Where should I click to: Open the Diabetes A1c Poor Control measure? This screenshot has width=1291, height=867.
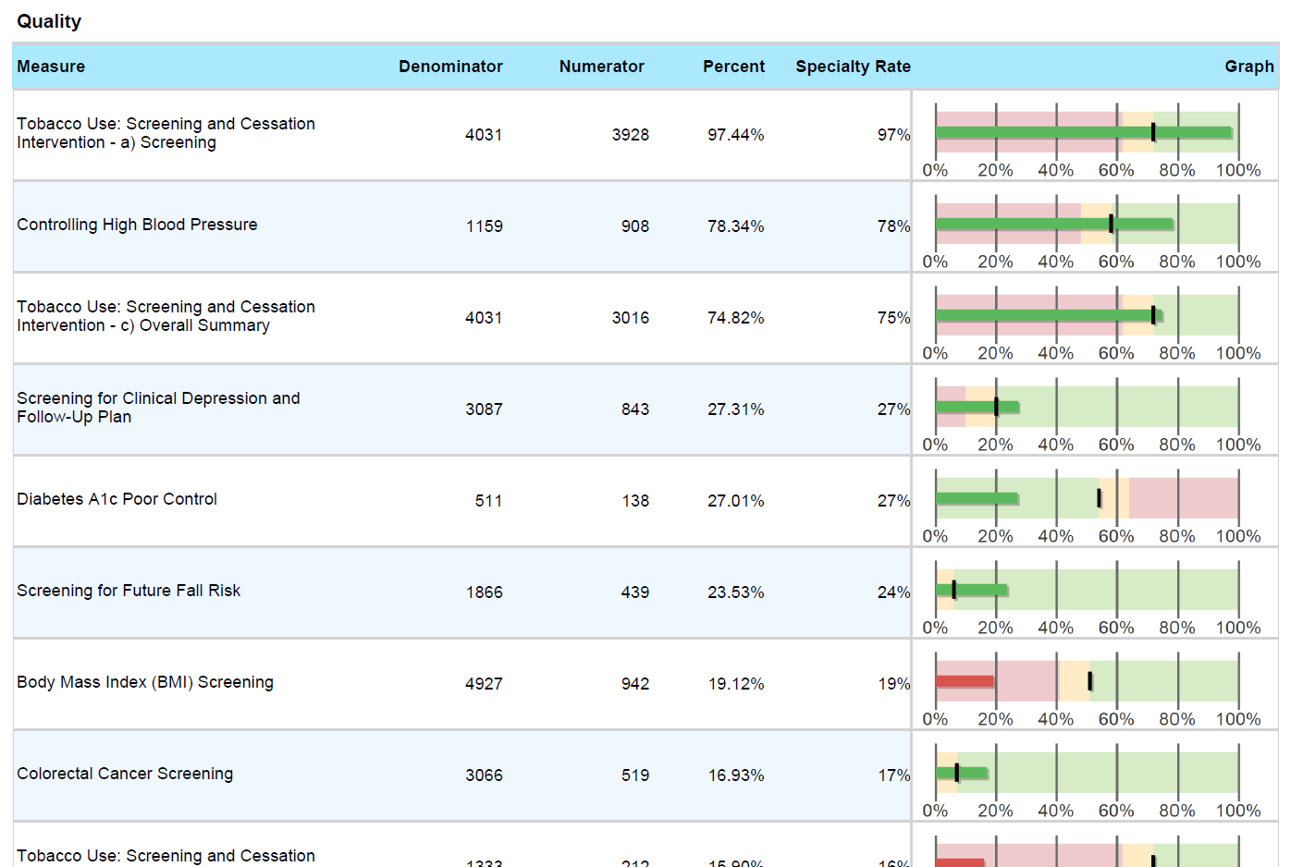[x=111, y=499]
